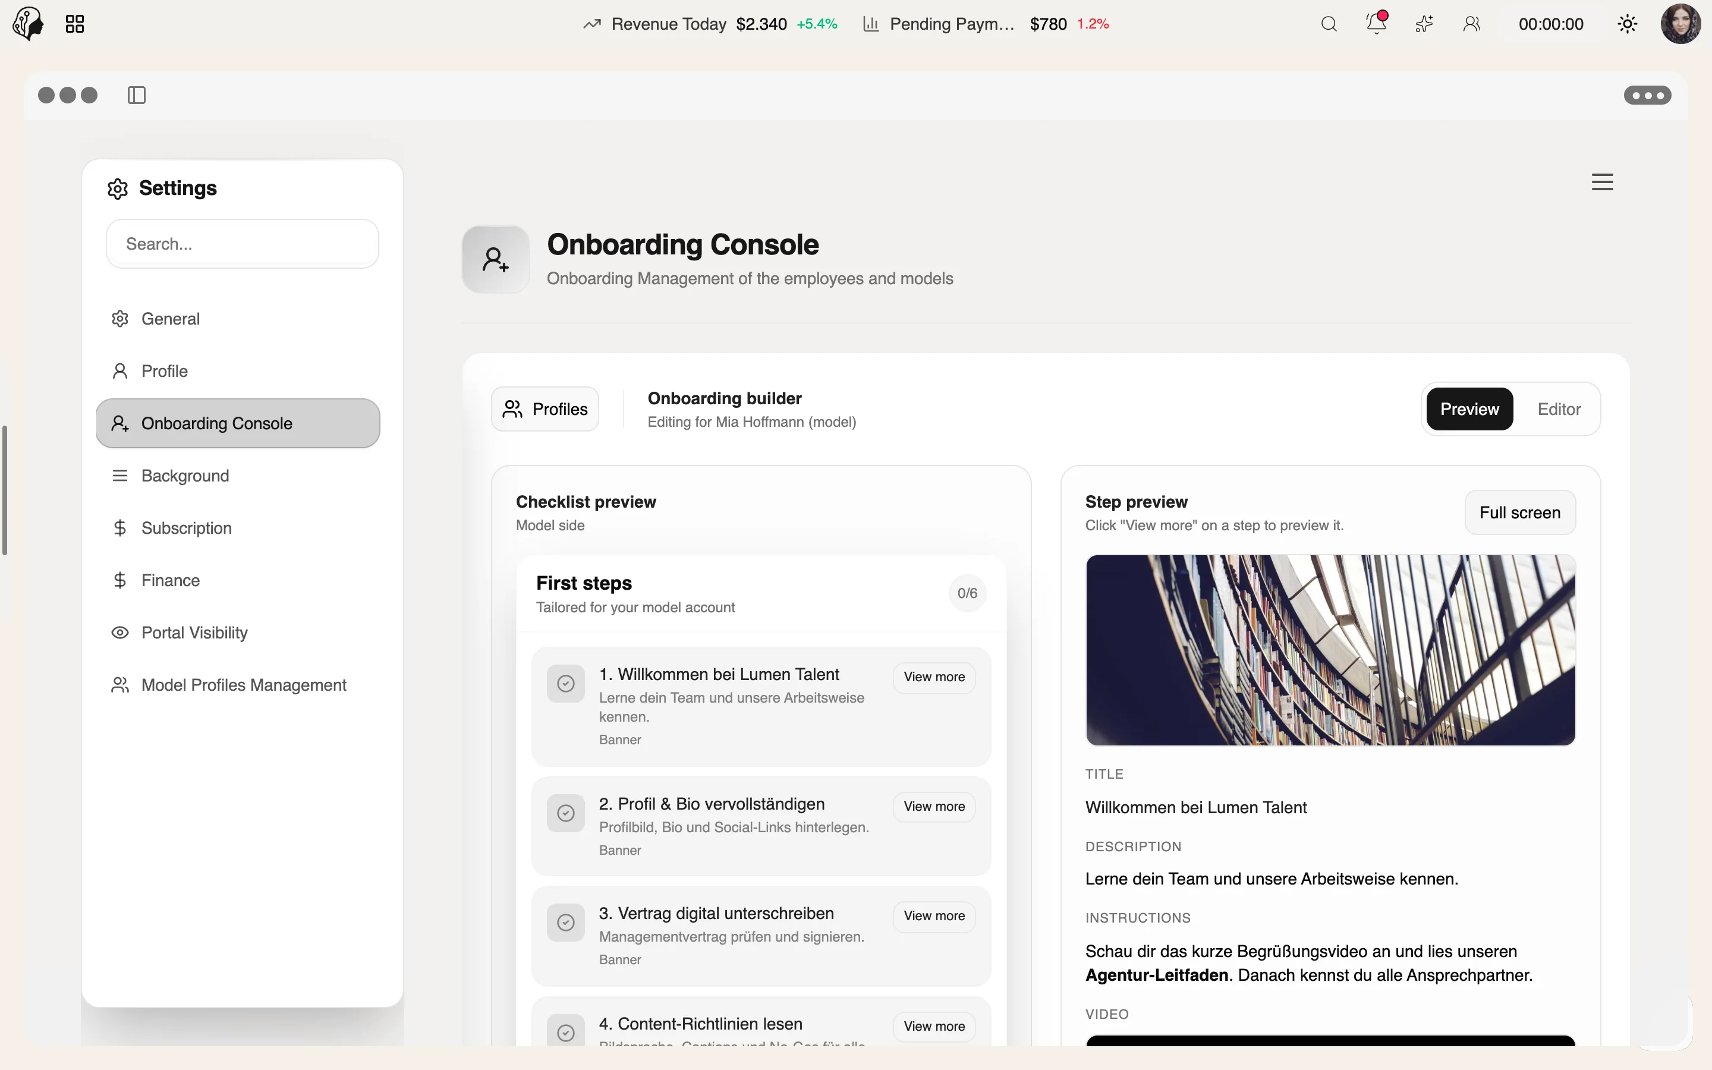The width and height of the screenshot is (1712, 1070).
Task: Open the search magnifier in top bar
Action: 1329,24
